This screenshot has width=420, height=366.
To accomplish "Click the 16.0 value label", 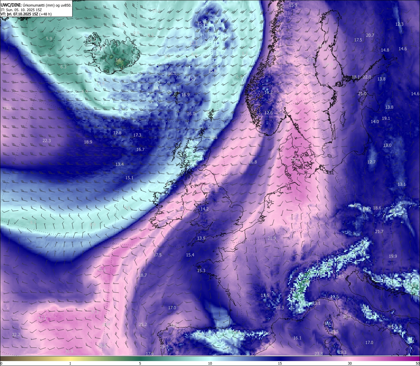I will pos(191,114).
